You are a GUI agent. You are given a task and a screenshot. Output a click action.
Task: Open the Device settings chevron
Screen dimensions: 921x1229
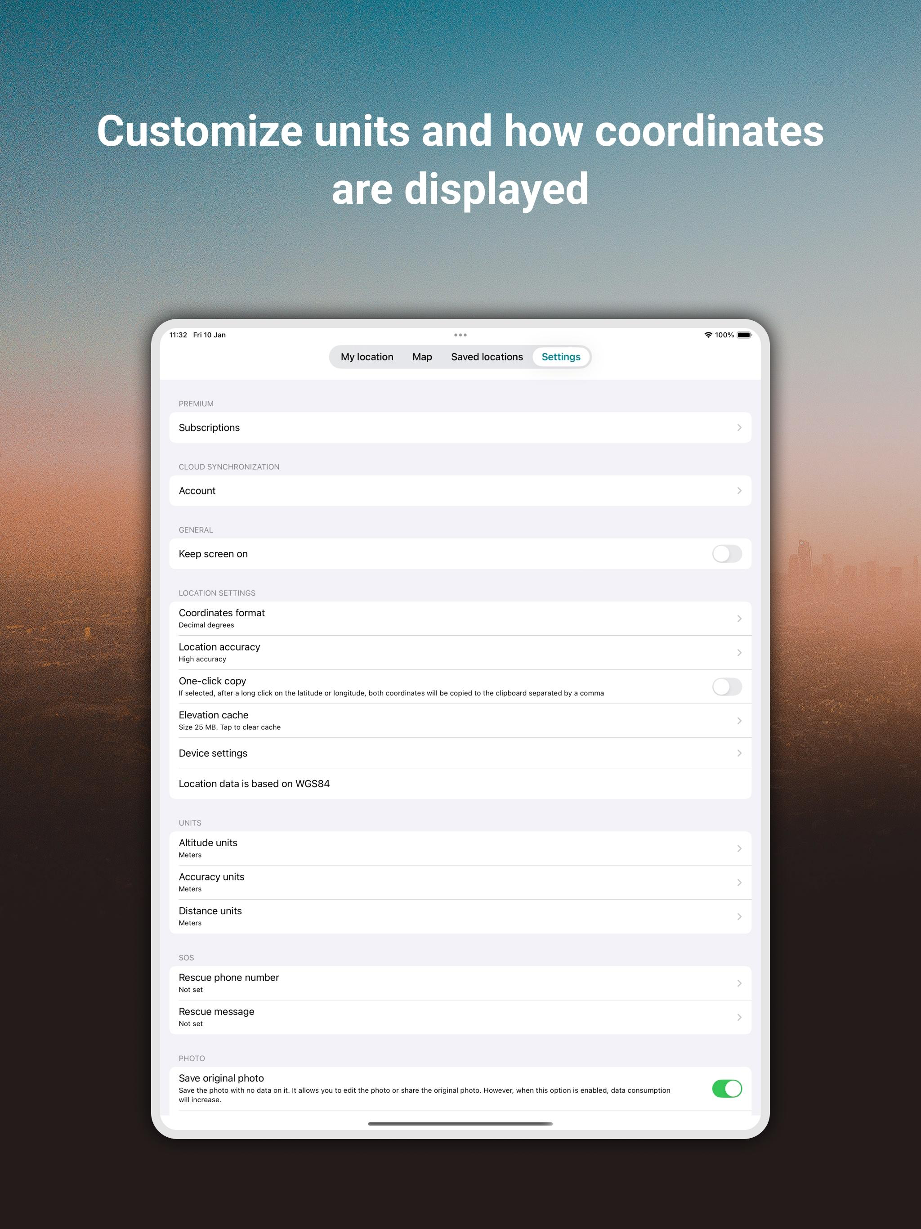[x=739, y=753]
